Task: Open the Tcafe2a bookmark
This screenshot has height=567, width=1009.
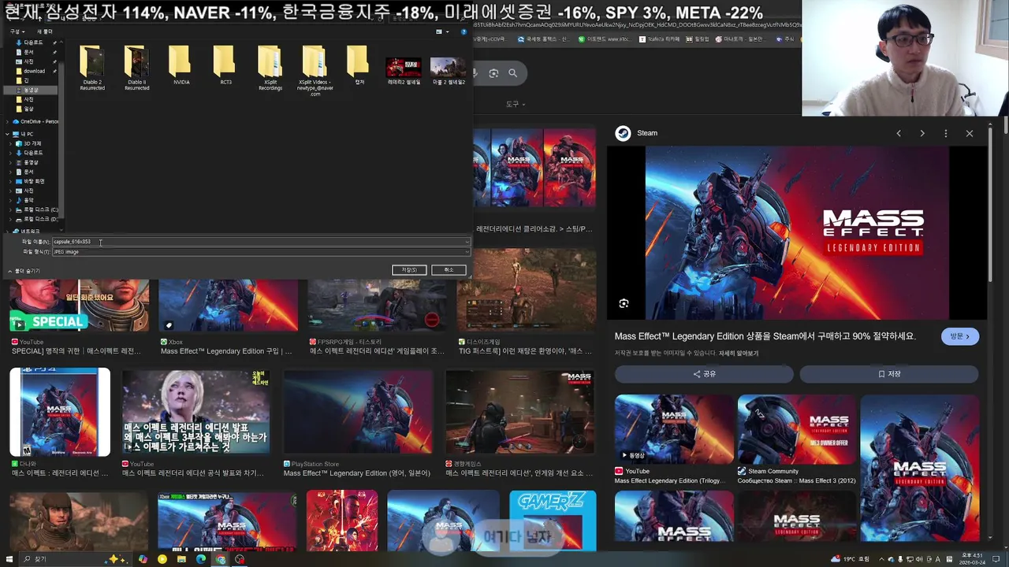Action: [659, 39]
